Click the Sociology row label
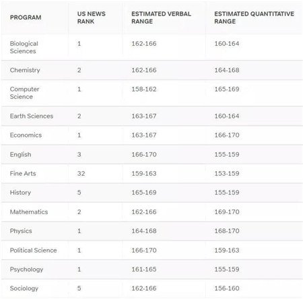 (x=24, y=288)
